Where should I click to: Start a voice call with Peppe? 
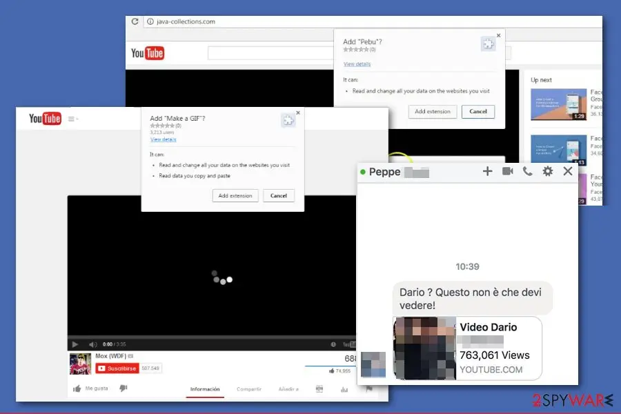click(528, 171)
